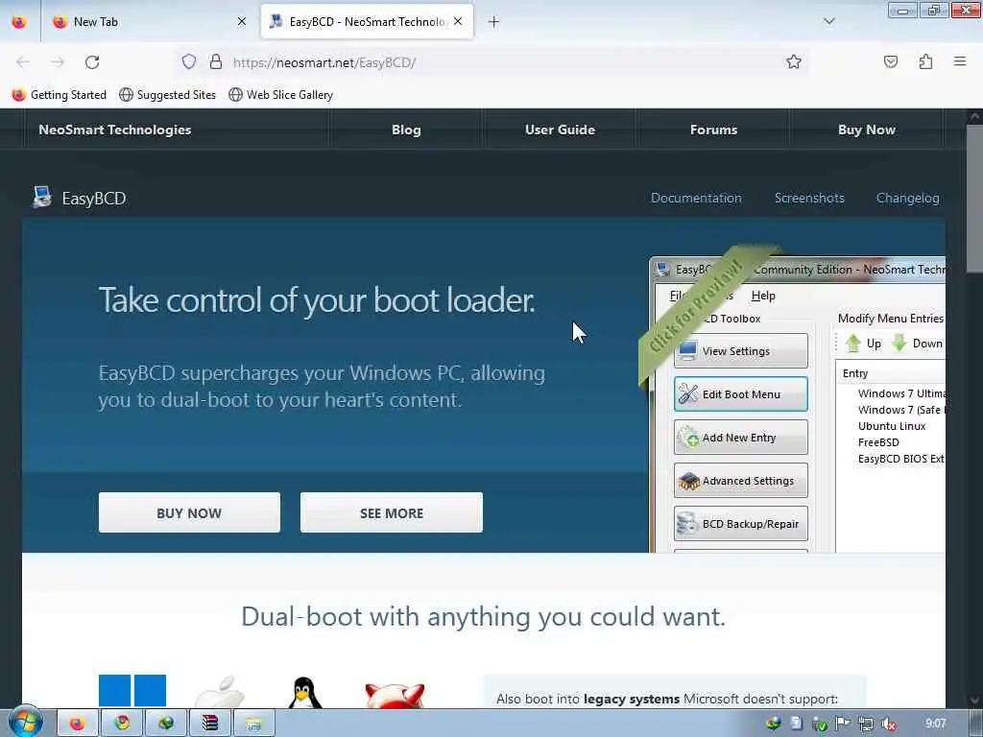Screen dimensions: 983x737
Task: Click 'Ubuntu Linux' entry text
Action: [x=892, y=426]
